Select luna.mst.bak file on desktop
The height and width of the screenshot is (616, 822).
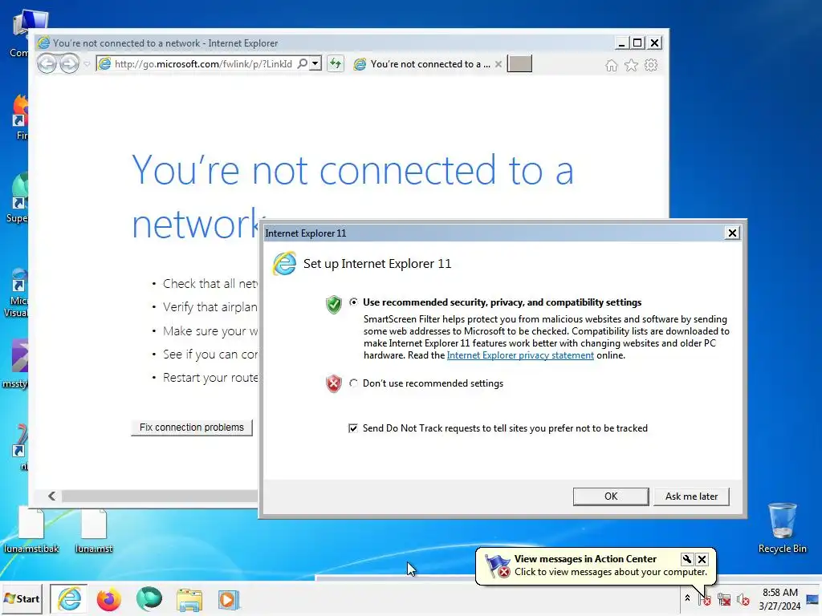(31, 530)
